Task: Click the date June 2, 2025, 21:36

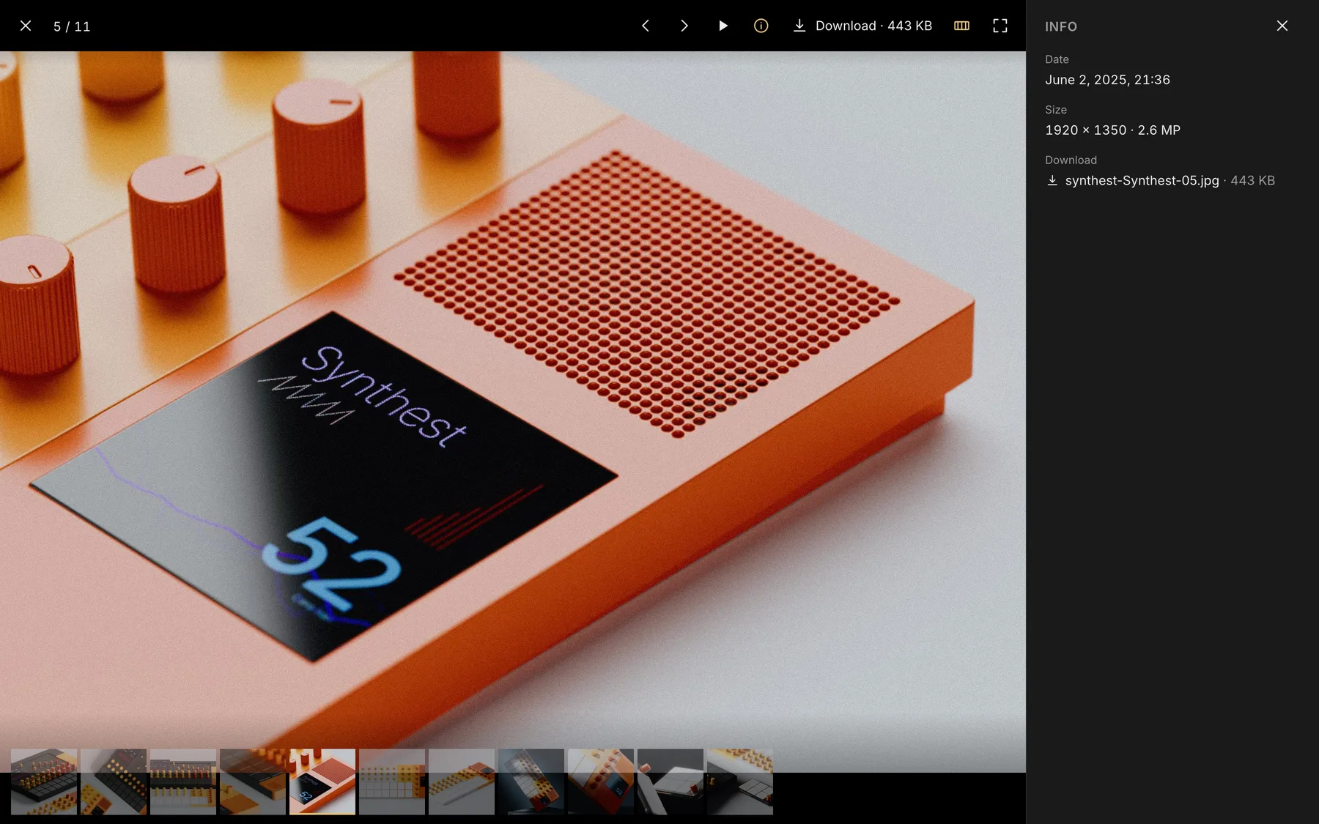Action: pyautogui.click(x=1107, y=80)
